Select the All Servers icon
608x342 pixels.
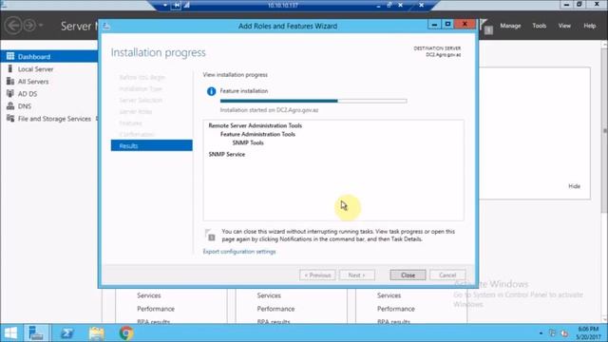point(10,81)
